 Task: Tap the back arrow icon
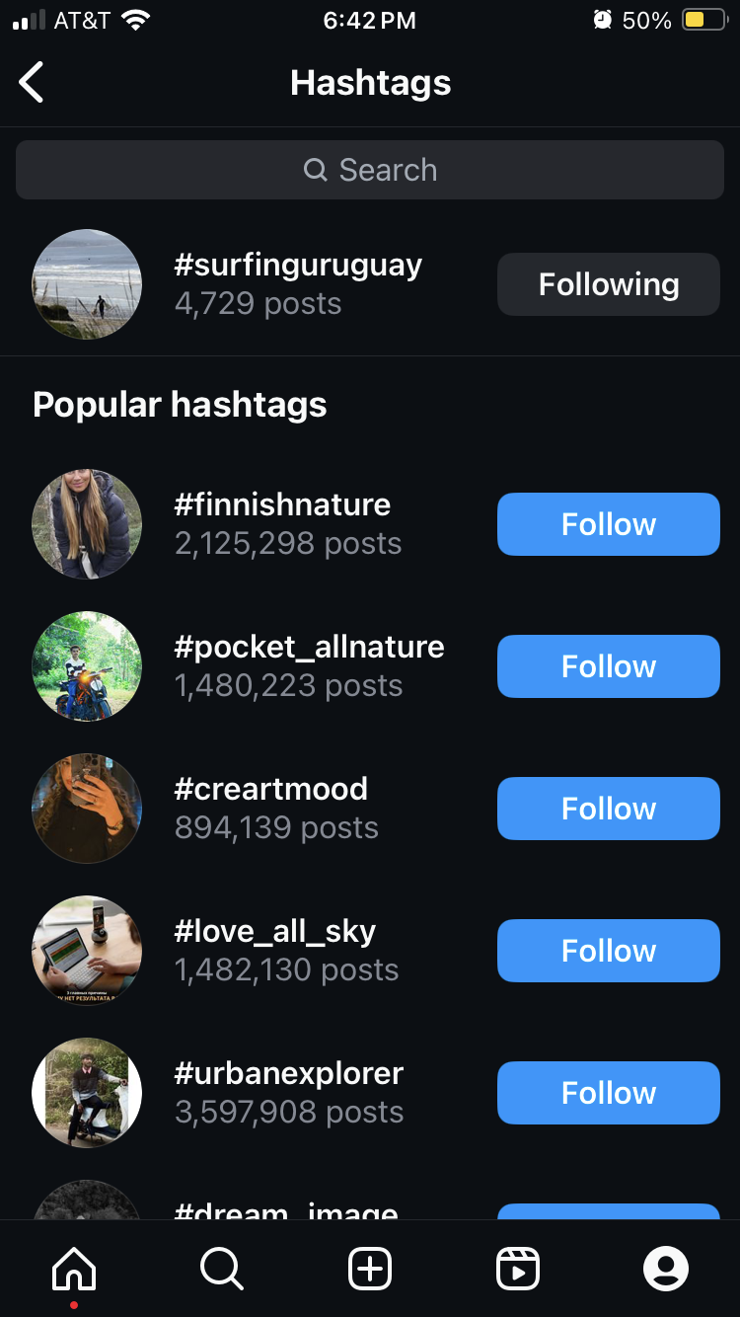point(32,82)
